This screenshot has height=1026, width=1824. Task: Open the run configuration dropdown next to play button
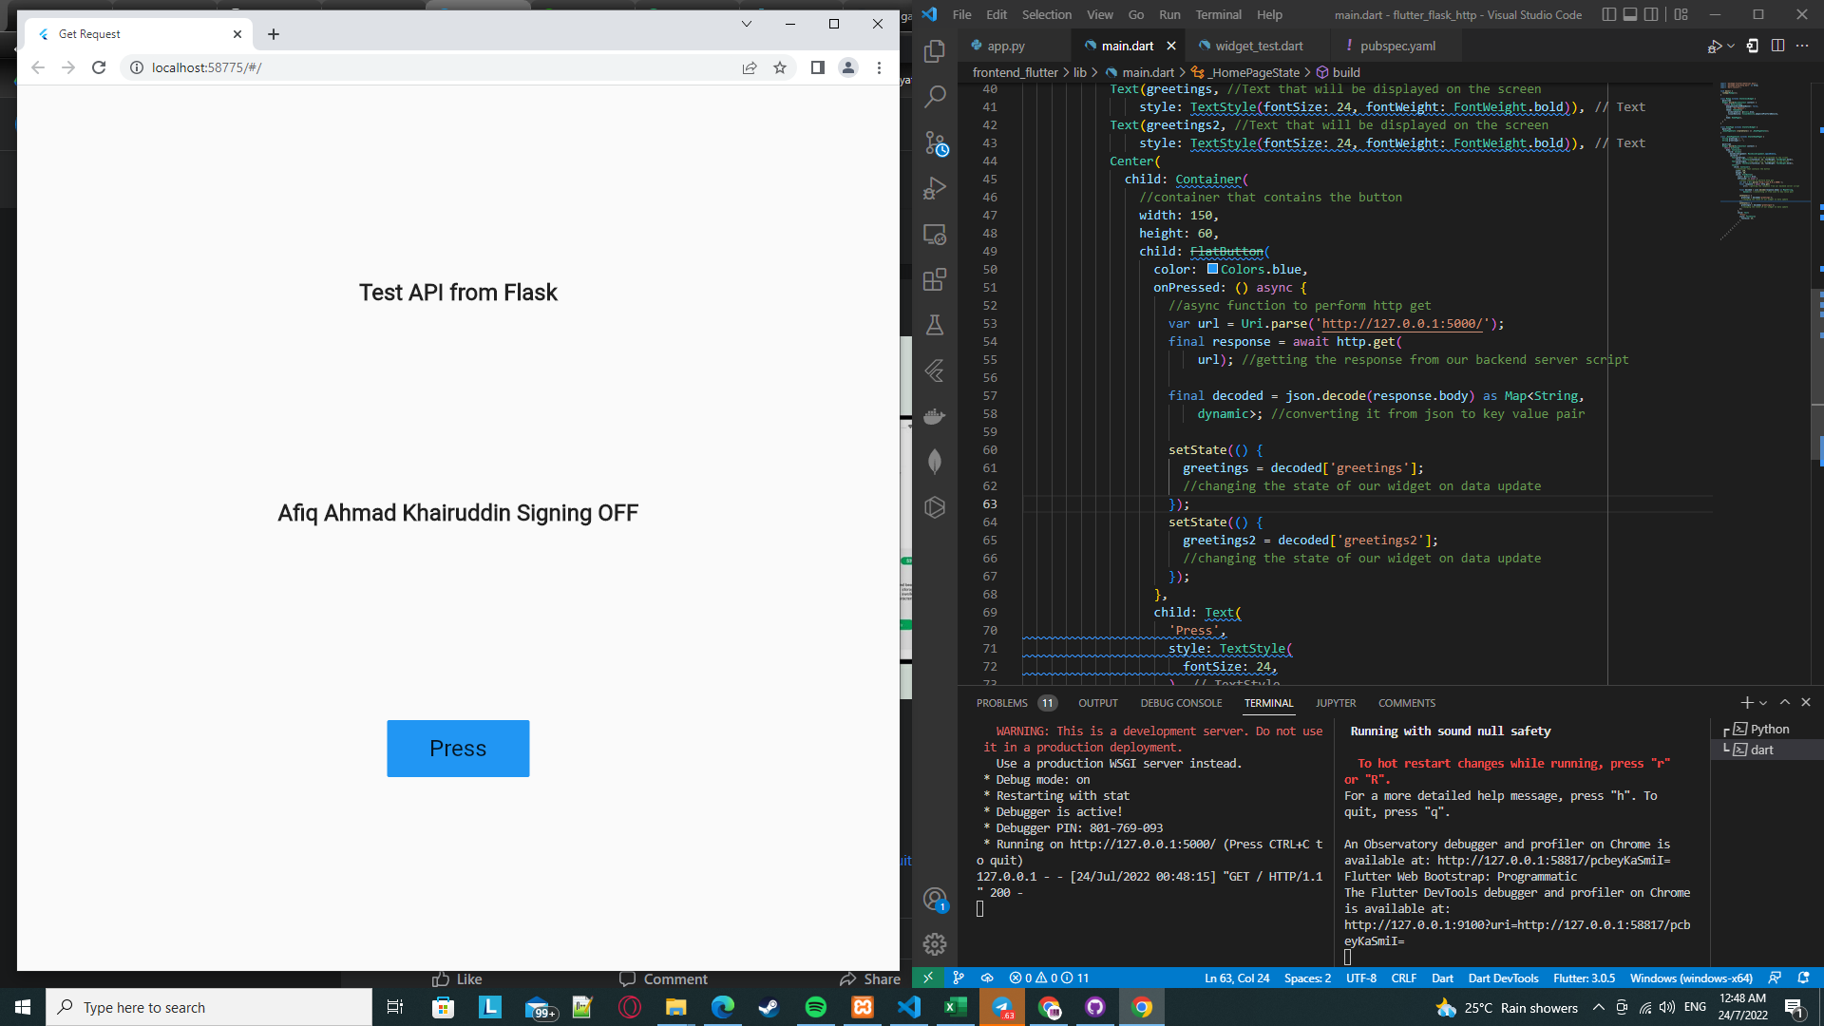pyautogui.click(x=1731, y=45)
